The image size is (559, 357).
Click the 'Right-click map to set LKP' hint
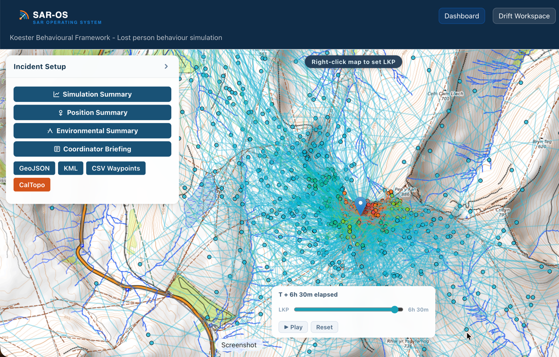353,62
